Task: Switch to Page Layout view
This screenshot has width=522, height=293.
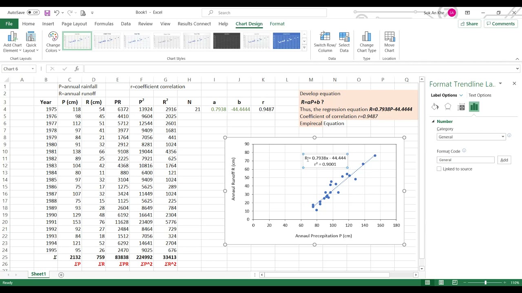Action: click(x=441, y=282)
